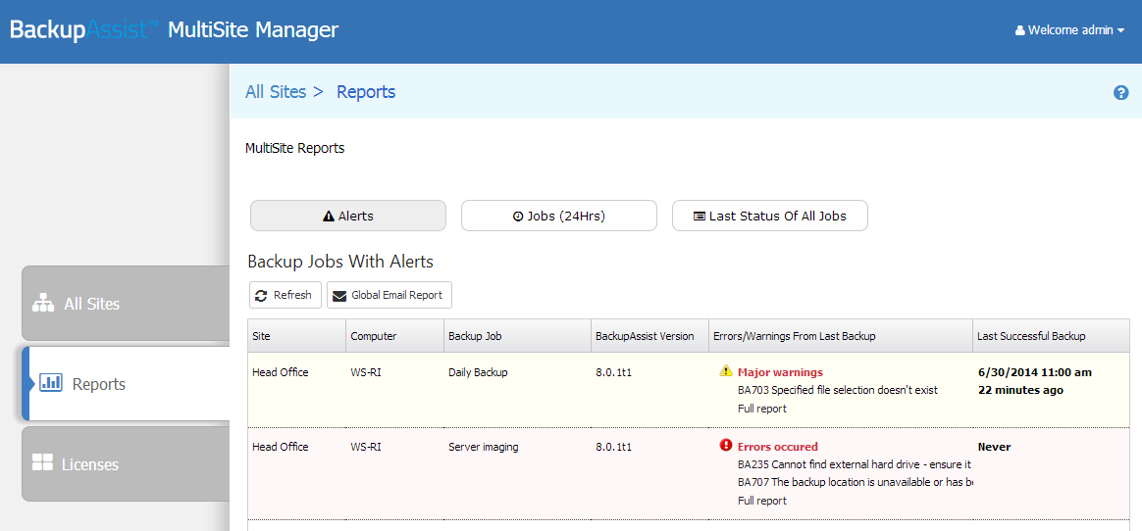This screenshot has height=531, width=1142.
Task: Click the 6/30/2014 11:00 am date
Action: pos(1034,372)
